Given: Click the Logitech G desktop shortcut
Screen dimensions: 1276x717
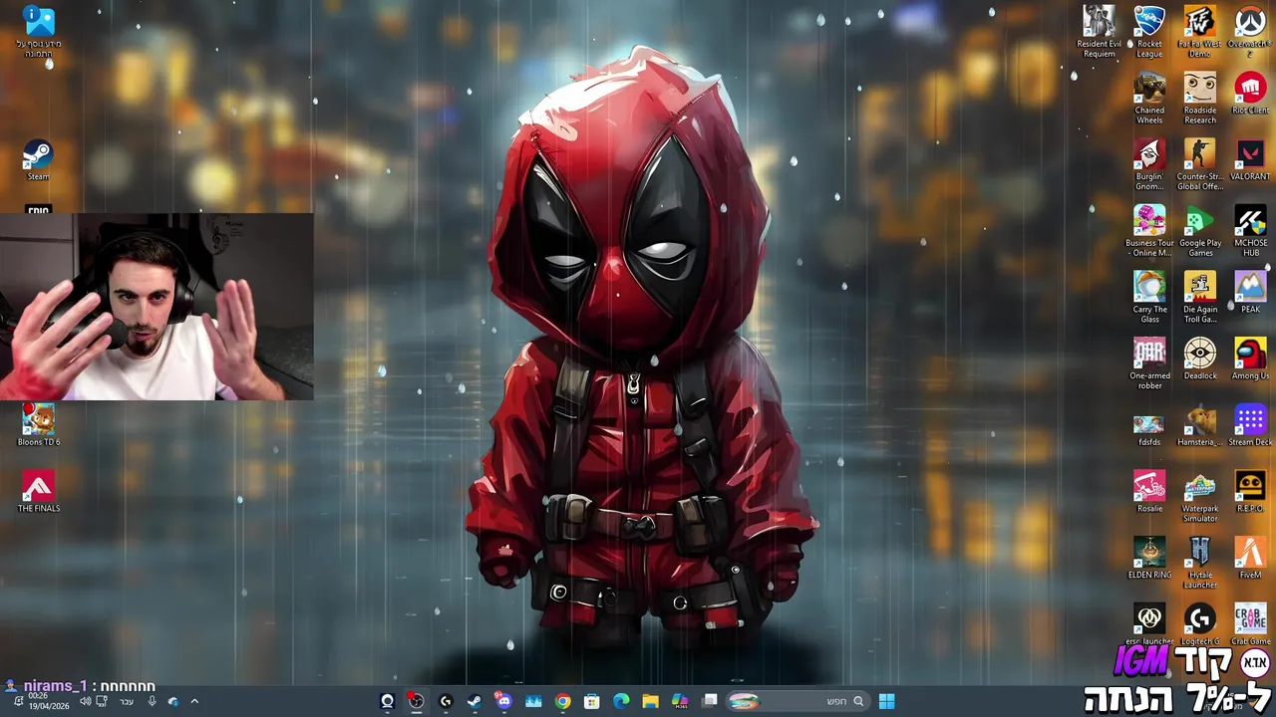Looking at the screenshot, I should pos(1199,624).
